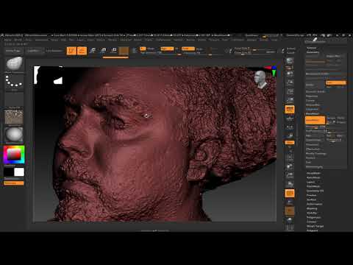Click the camera head orientation thumbnail
The image size is (353, 265).
coord(261,79)
